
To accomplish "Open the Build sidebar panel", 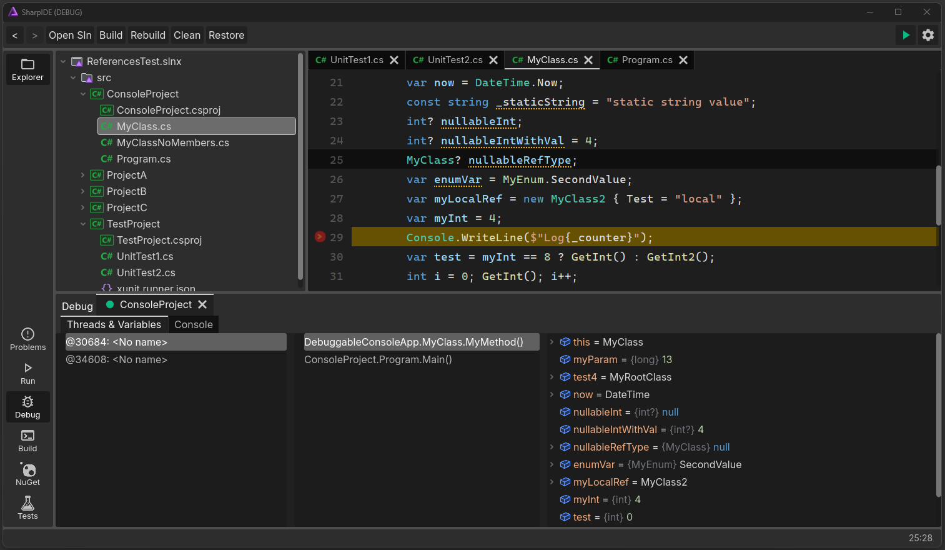I will pyautogui.click(x=27, y=441).
